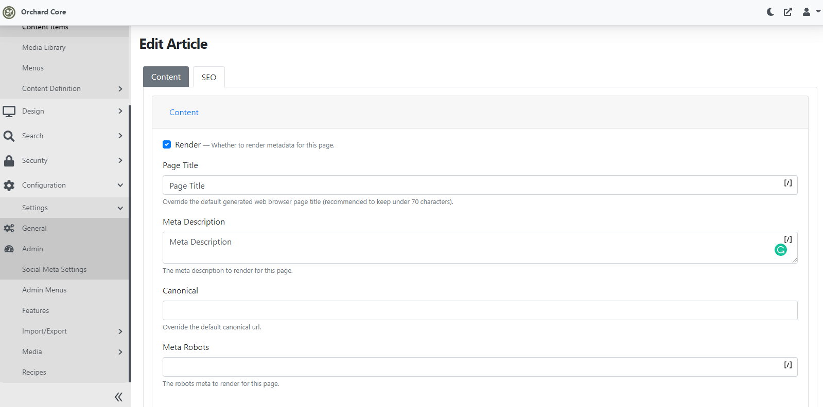This screenshot has height=407, width=823.
Task: Collapse the sidebar with double chevron icon
Action: click(118, 397)
